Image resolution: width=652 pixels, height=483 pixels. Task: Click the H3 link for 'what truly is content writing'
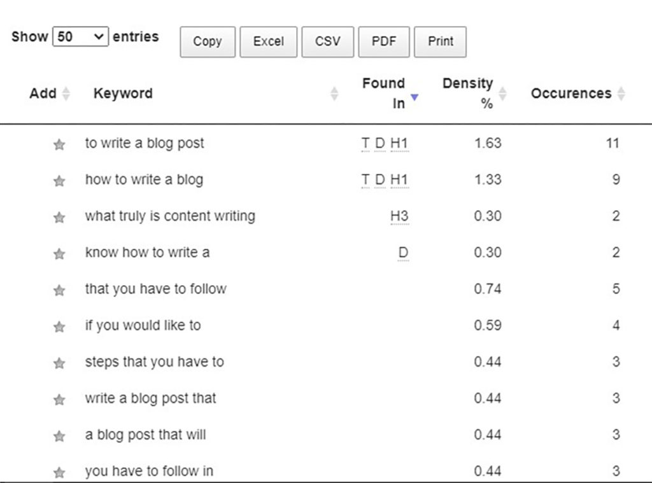click(x=401, y=217)
